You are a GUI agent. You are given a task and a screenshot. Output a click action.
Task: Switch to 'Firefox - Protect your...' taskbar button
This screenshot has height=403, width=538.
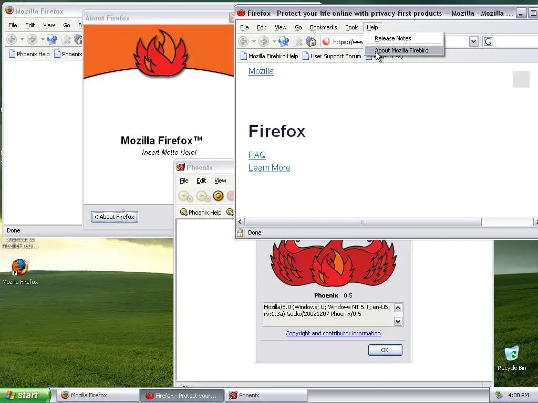point(182,396)
